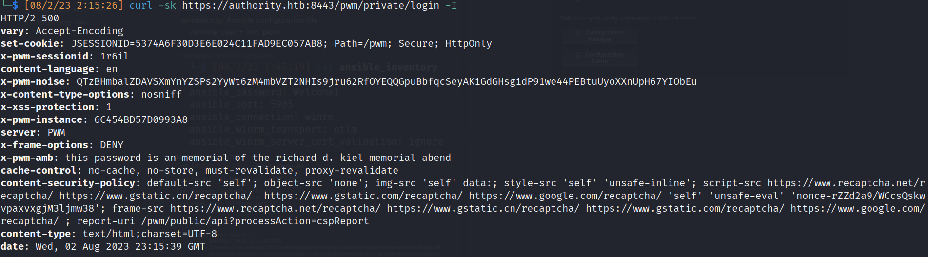Click the curl command word
Screen dimensions: 928x257
click(x=141, y=6)
